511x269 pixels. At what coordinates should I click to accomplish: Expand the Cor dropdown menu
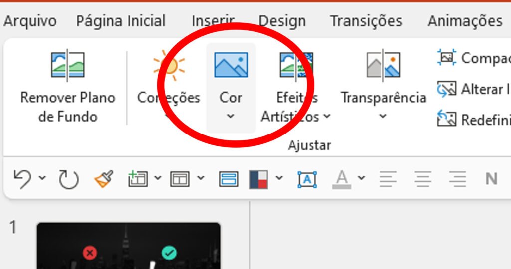click(231, 116)
